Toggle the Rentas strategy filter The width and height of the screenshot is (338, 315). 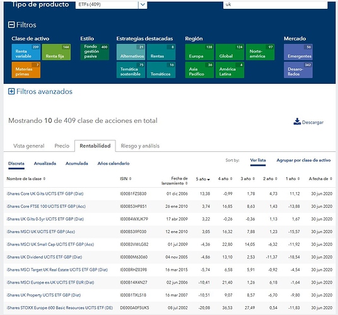point(161,52)
